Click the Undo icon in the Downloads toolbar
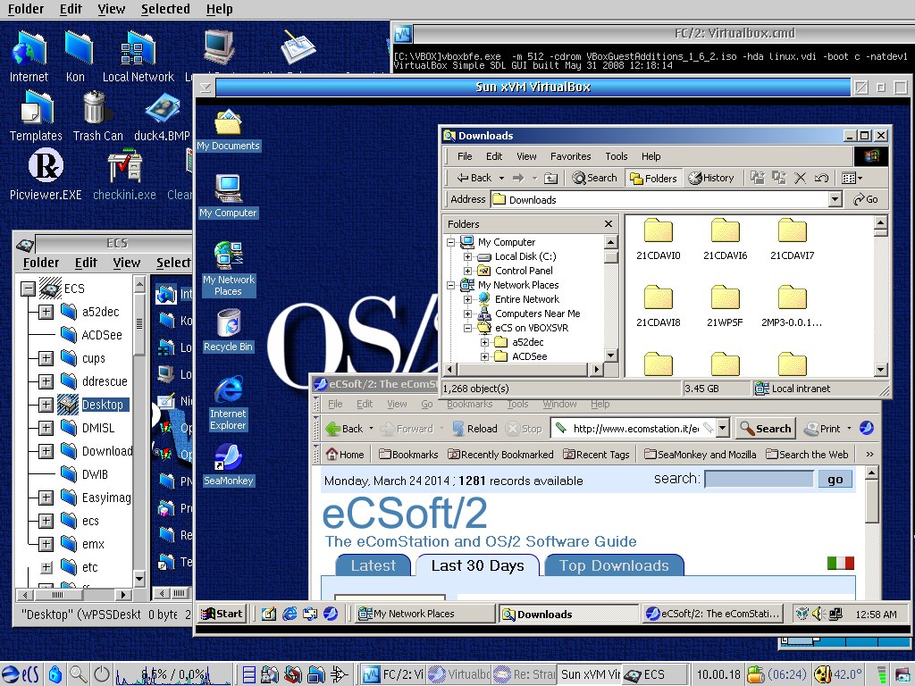 822,178
